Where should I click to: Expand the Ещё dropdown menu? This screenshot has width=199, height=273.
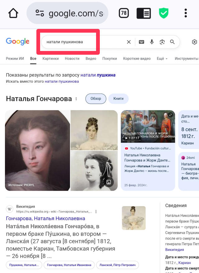click(x=162, y=58)
